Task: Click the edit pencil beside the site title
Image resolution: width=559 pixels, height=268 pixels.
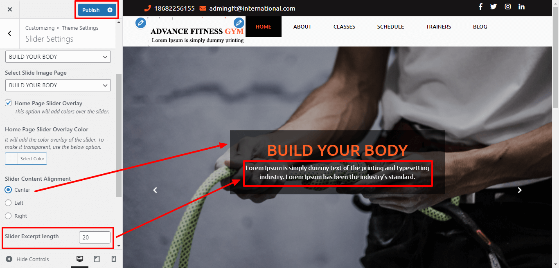Action: pyautogui.click(x=141, y=23)
